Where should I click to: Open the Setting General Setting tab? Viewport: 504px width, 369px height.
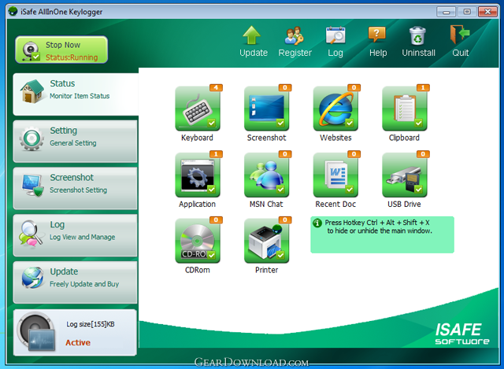[x=76, y=142]
